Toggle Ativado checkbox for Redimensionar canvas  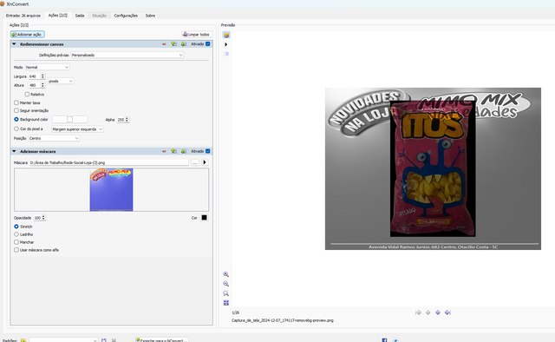coord(208,44)
